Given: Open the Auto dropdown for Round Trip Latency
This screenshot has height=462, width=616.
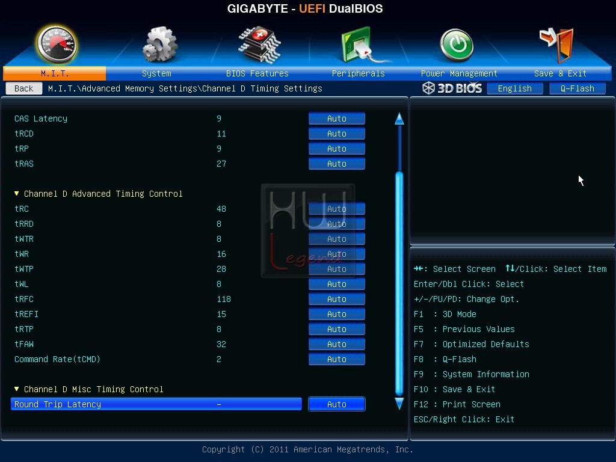Looking at the screenshot, I should tap(337, 404).
